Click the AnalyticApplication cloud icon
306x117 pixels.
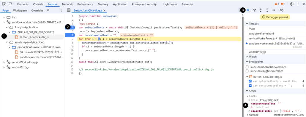pos(11,27)
